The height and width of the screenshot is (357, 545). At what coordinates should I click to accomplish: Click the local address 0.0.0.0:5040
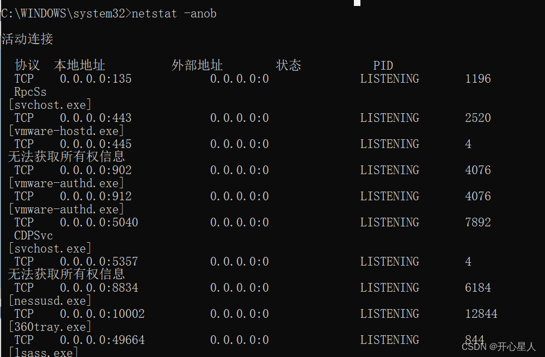[x=99, y=223]
